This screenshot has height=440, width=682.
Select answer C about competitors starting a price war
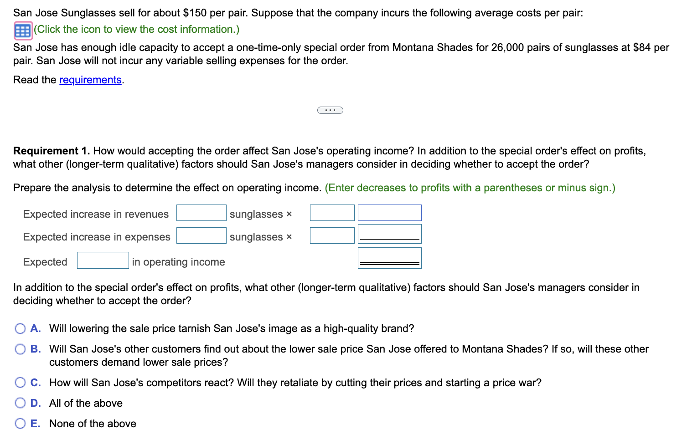(20, 383)
